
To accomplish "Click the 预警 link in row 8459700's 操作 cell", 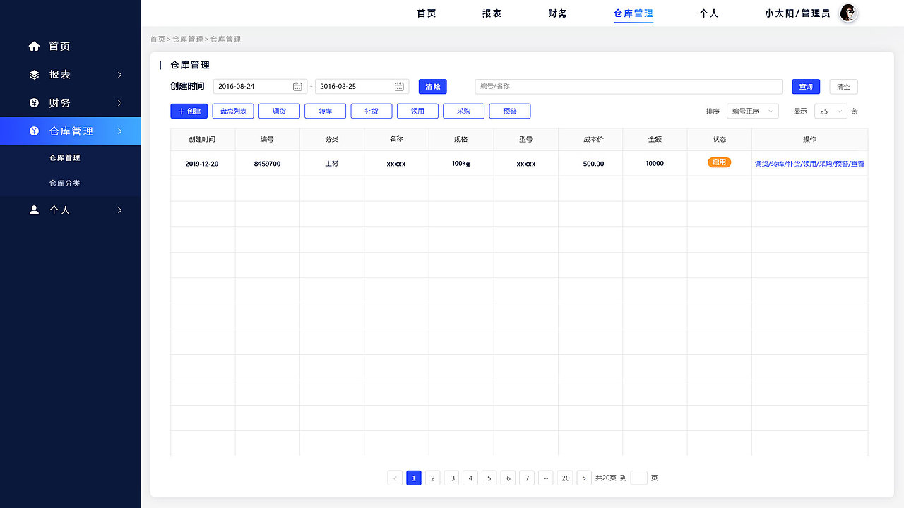I will pos(842,164).
